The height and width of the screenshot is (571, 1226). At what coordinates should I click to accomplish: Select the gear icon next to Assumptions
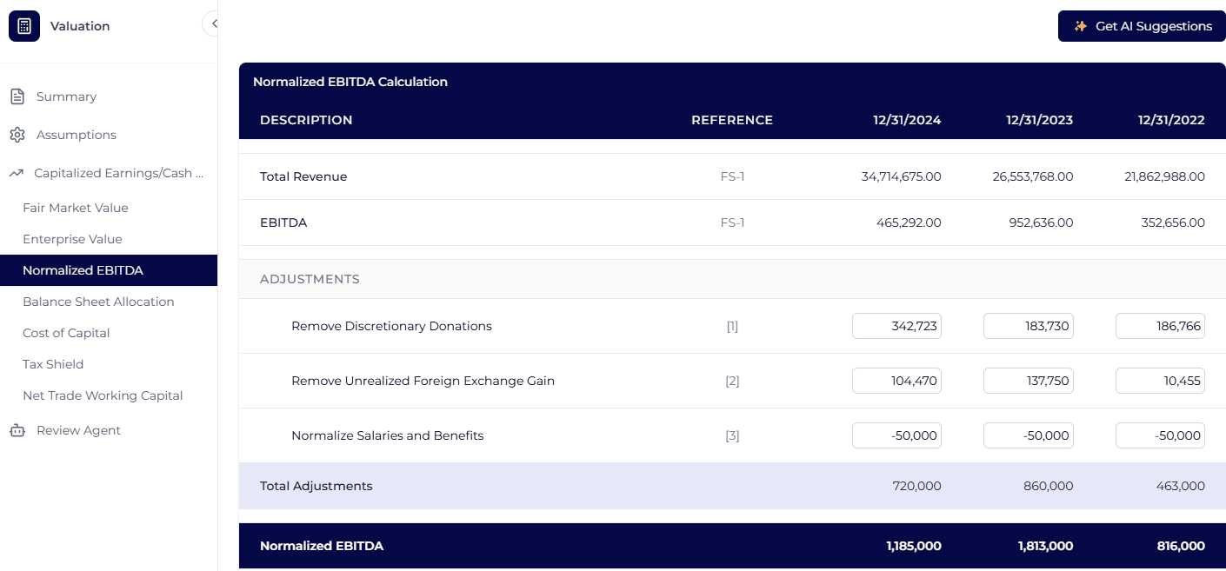click(15, 135)
